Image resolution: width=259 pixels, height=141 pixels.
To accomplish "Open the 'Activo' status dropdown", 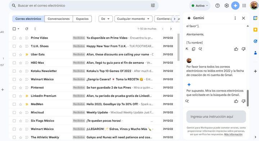I will point(200,6).
